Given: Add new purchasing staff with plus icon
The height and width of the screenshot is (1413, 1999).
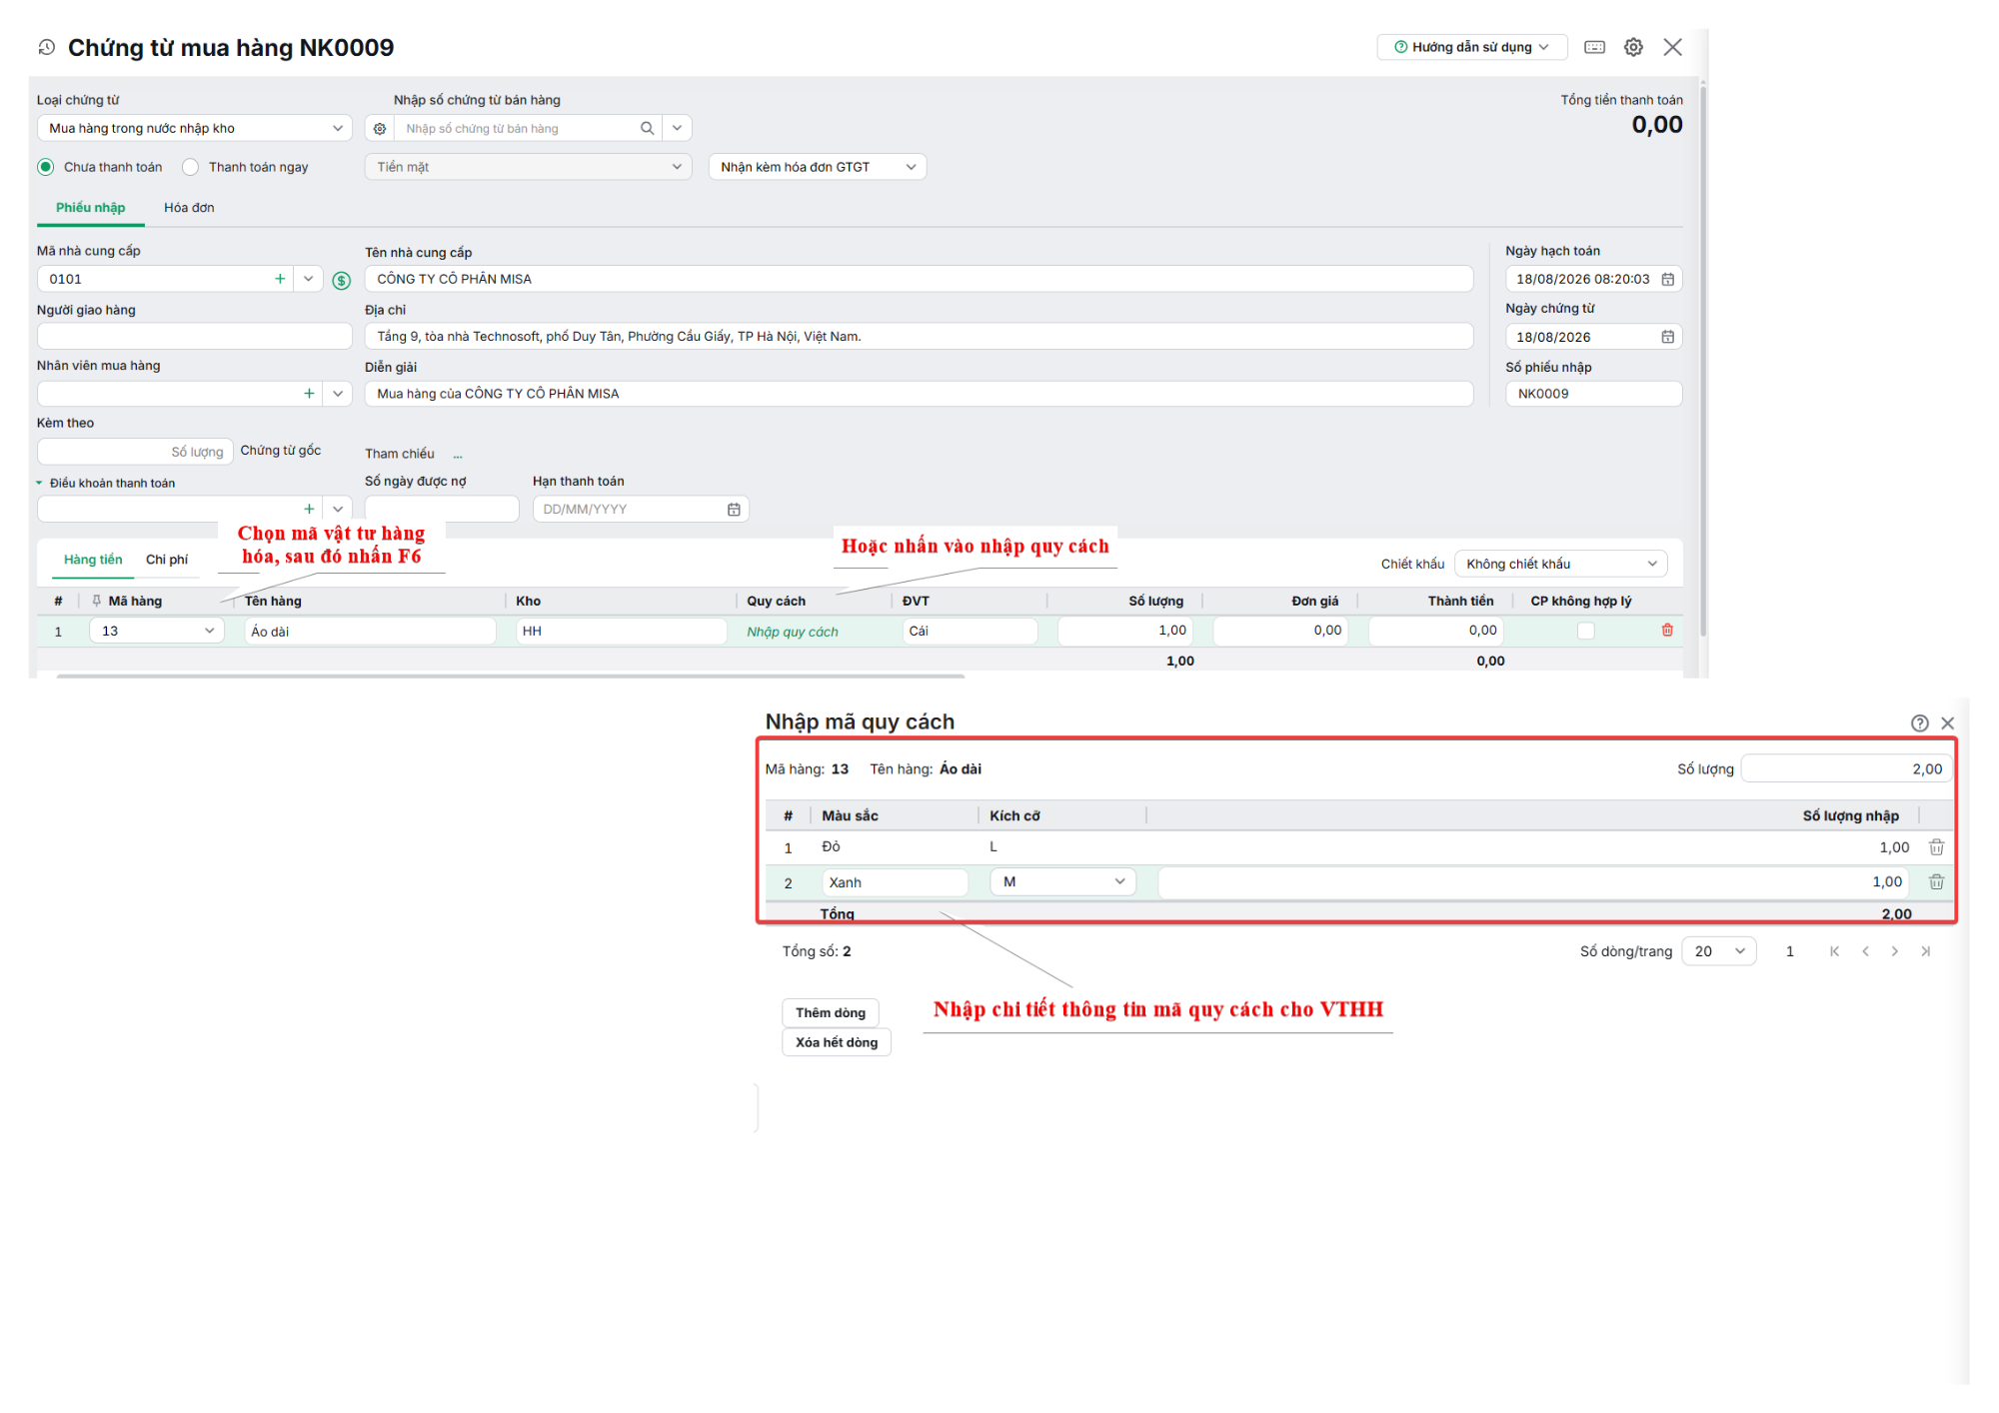Looking at the screenshot, I should coord(309,394).
